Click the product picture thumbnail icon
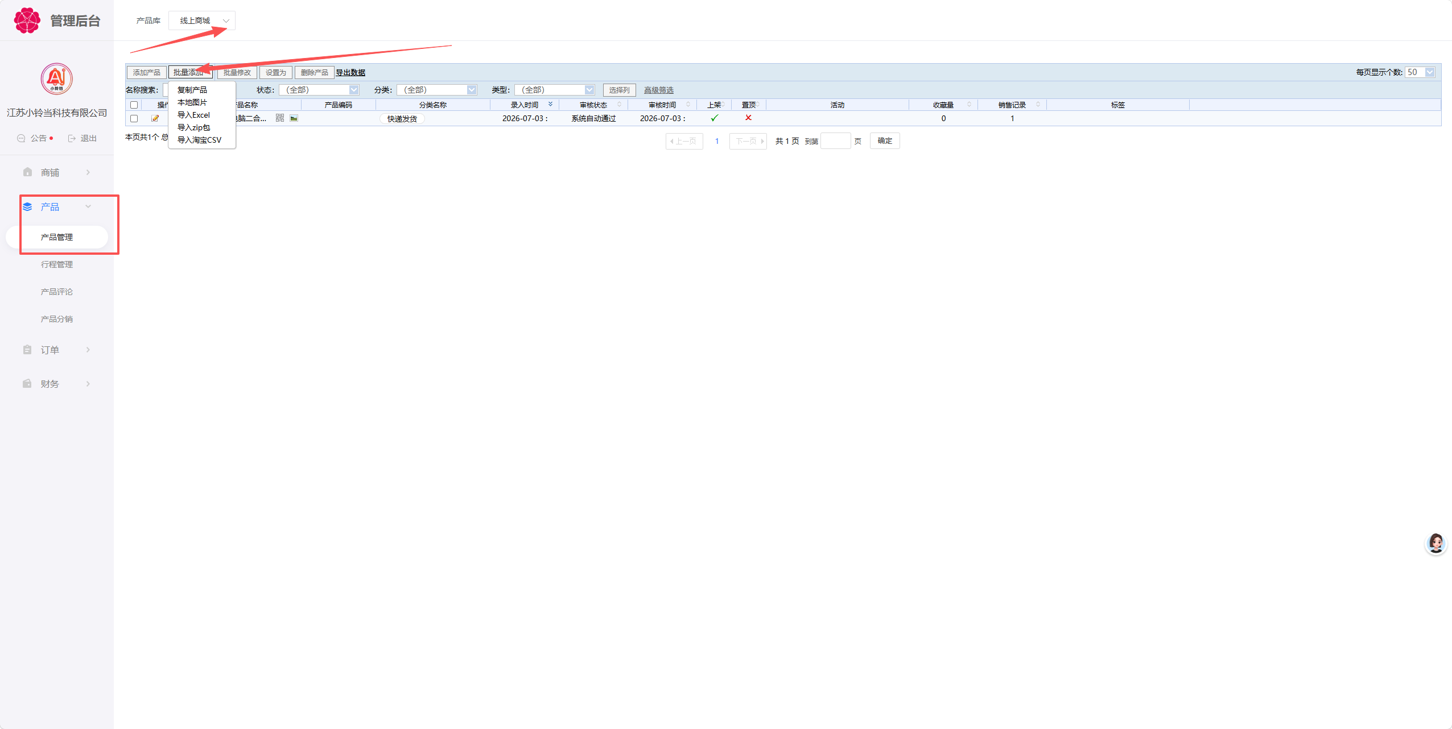The image size is (1452, 729). (x=294, y=118)
